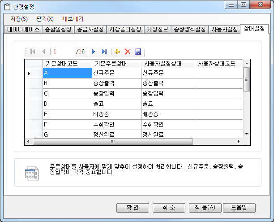Open the 내보내기 menu
Image resolution: width=274 pixels, height=222 pixels.
tap(73, 19)
